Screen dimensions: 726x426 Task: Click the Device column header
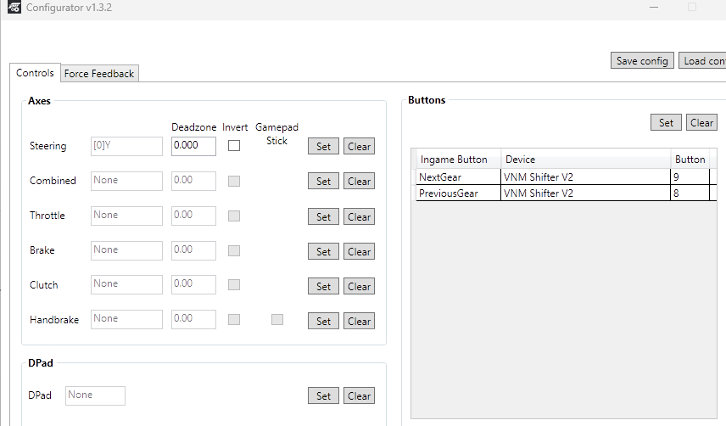point(586,160)
